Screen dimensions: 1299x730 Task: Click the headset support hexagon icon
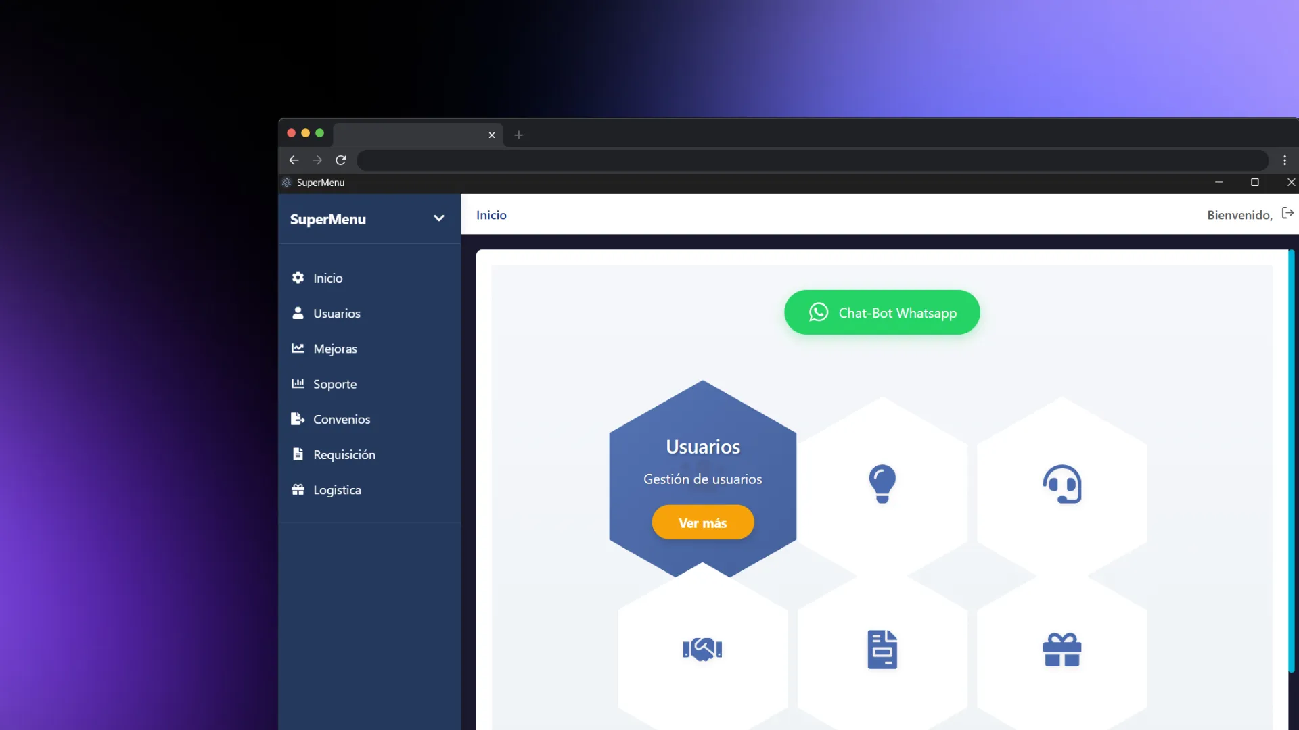[x=1062, y=483]
